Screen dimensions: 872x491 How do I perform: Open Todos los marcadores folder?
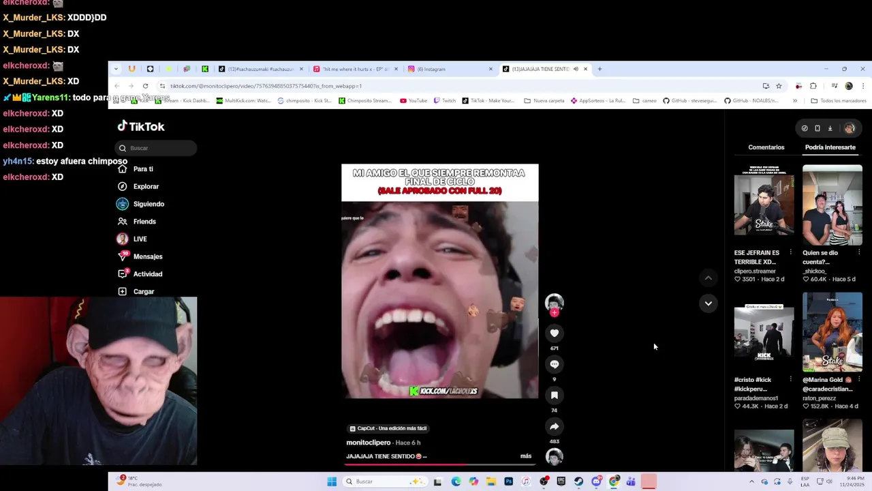pyautogui.click(x=839, y=101)
